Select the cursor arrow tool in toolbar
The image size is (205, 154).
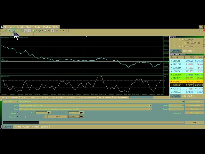(52, 31)
